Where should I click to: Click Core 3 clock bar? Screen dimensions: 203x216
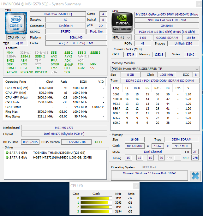[96, 211]
